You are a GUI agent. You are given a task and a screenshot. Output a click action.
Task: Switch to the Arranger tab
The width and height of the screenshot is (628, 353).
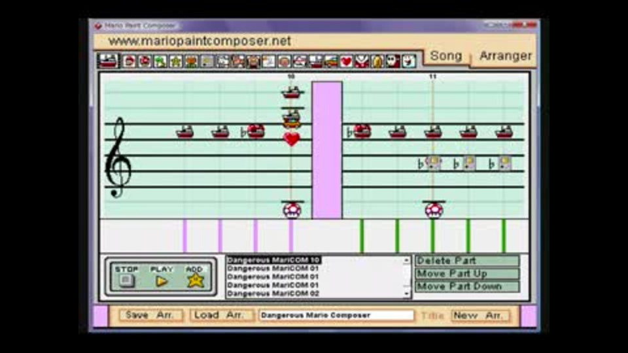(506, 56)
